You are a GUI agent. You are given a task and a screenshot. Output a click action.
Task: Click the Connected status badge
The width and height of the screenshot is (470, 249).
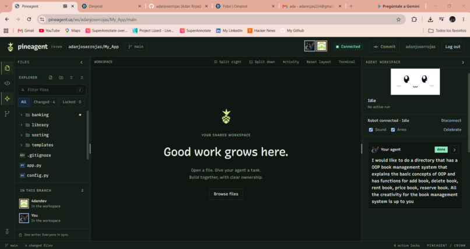tap(348, 47)
